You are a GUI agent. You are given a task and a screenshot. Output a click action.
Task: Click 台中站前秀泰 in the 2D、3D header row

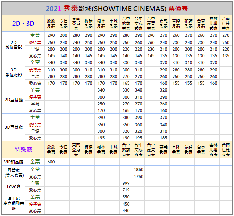pyautogui.click(x=126, y=24)
